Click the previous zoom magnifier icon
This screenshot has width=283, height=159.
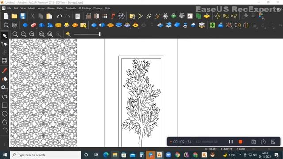pos(32,34)
